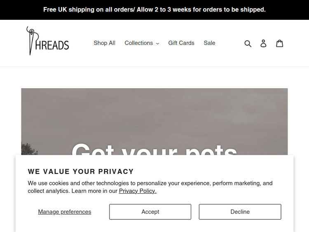
Task: Open the Gift Cards menu item
Action: click(181, 43)
